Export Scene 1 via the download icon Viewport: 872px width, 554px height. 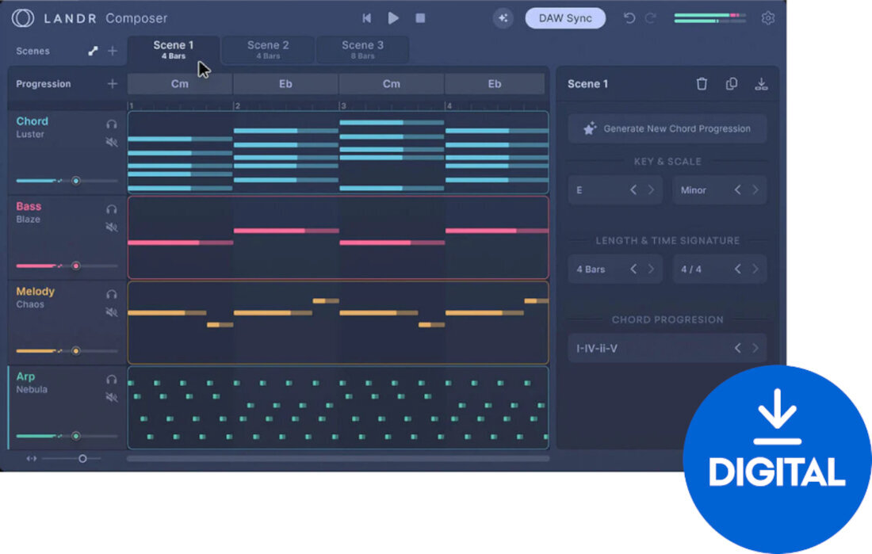[x=761, y=83]
